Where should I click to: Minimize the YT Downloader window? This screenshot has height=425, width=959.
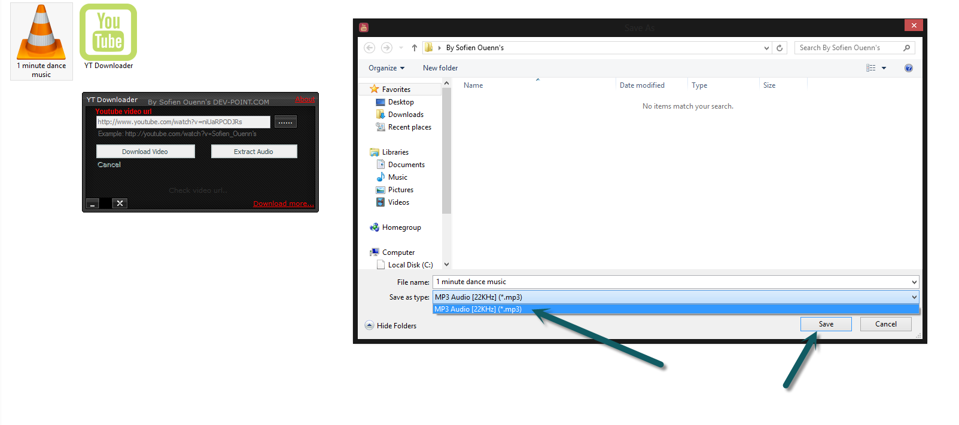[x=93, y=204]
